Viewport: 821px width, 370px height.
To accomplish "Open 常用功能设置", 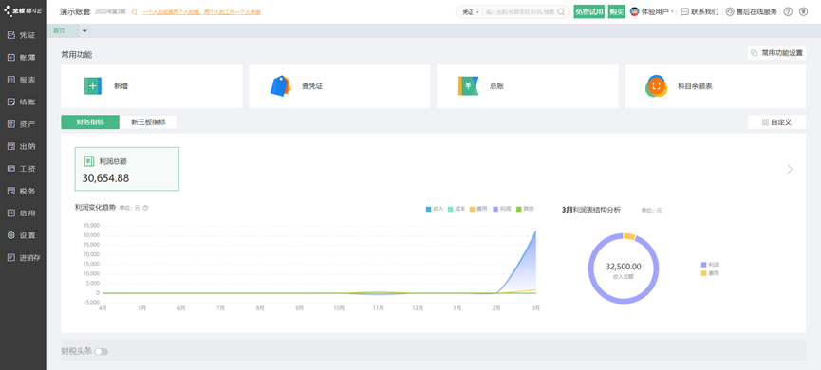I will (776, 53).
